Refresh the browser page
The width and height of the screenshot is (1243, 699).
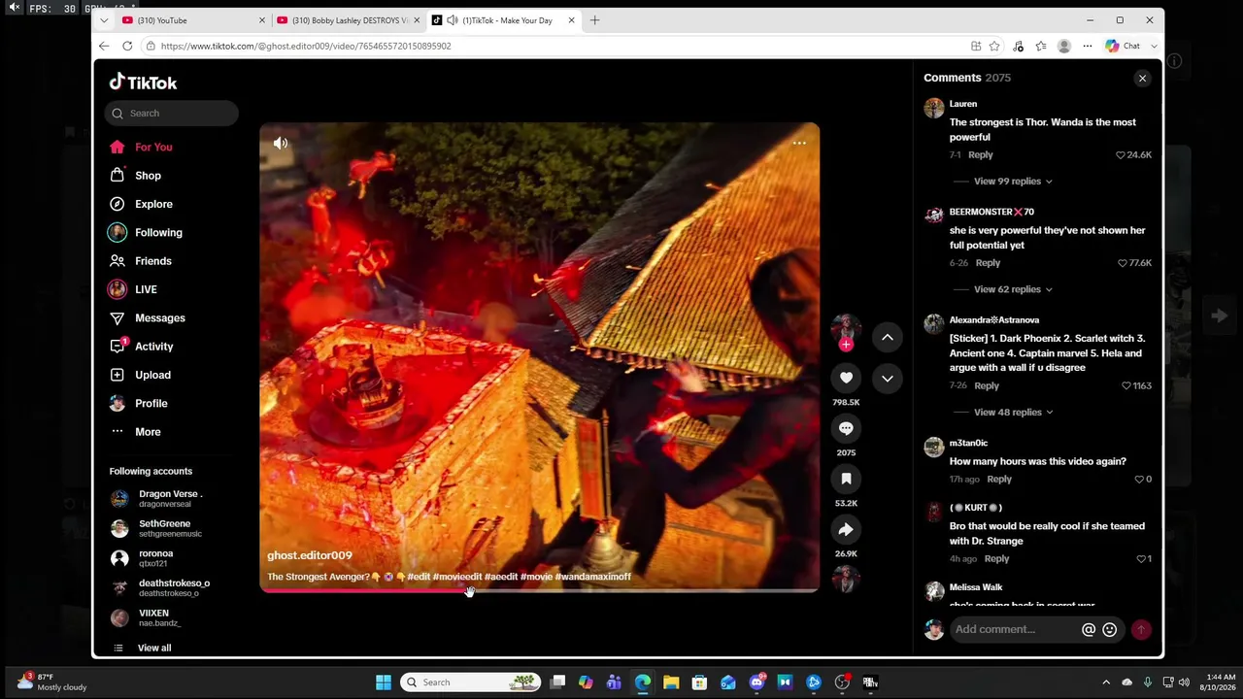click(x=127, y=46)
